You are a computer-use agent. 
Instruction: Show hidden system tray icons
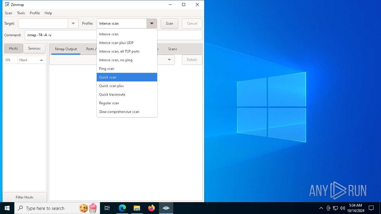[x=321, y=208]
